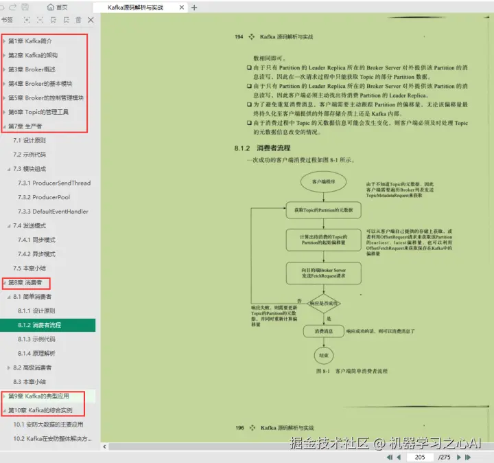Open bookmark 10.1 安防大数据的主要应用
The height and width of the screenshot is (463, 494).
48,425
